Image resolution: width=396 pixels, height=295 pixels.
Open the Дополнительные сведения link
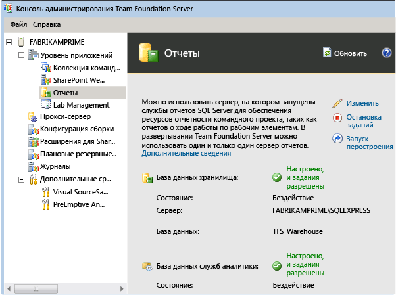(x=186, y=153)
